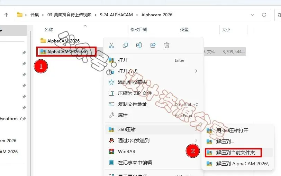Click 用360压缩打开 in the submenu

pyautogui.click(x=238, y=130)
